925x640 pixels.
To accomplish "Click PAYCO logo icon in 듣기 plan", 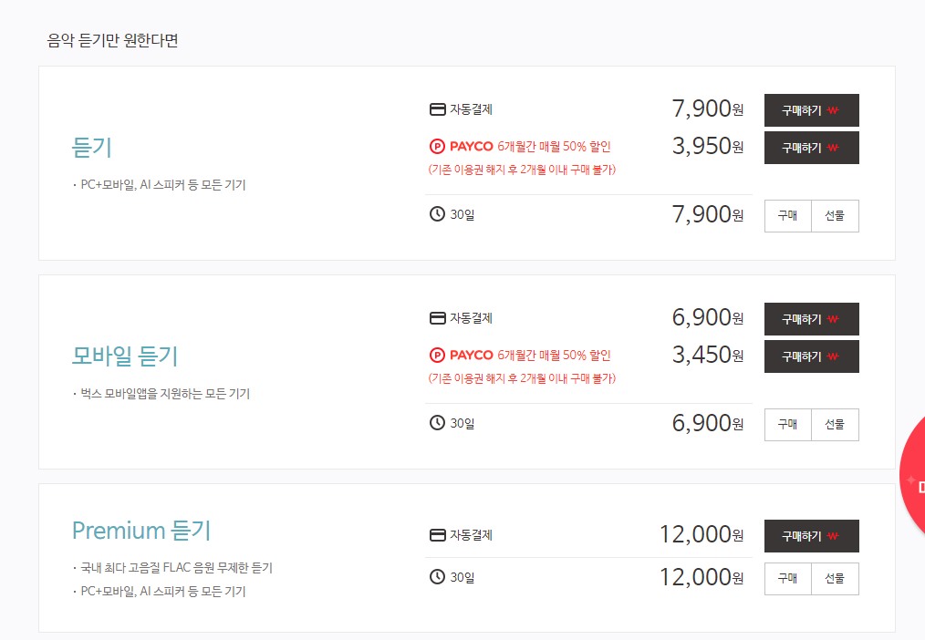I will 437,146.
